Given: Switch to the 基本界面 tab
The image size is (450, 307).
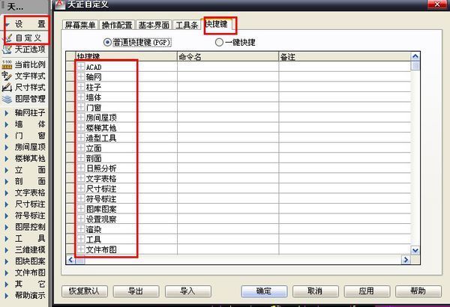Looking at the screenshot, I should point(154,25).
